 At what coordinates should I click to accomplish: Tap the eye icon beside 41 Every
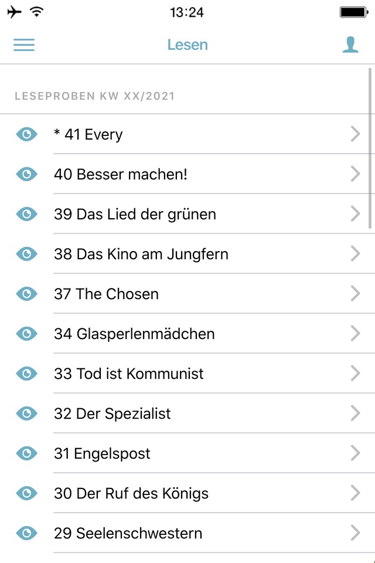pos(26,134)
